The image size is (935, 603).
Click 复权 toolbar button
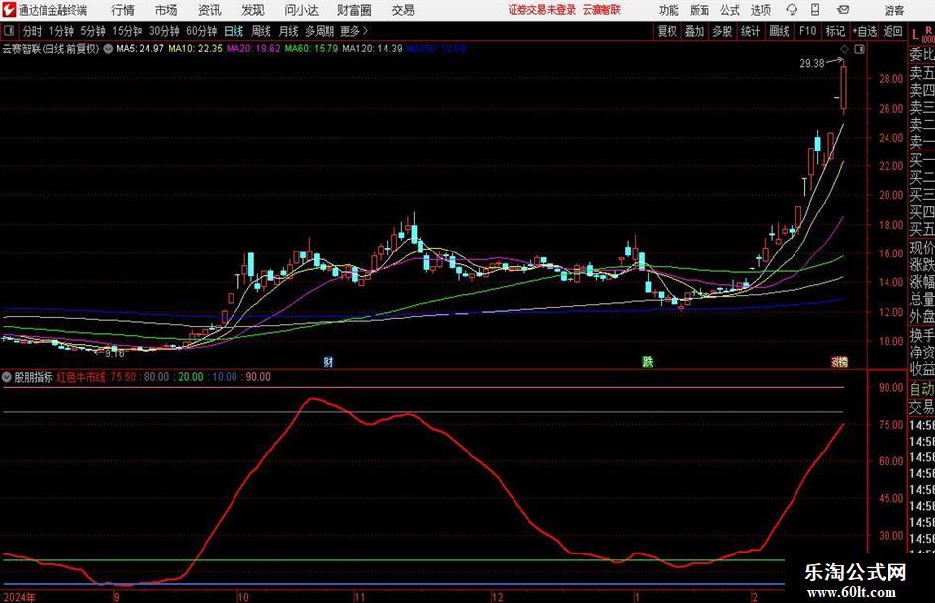coord(667,31)
